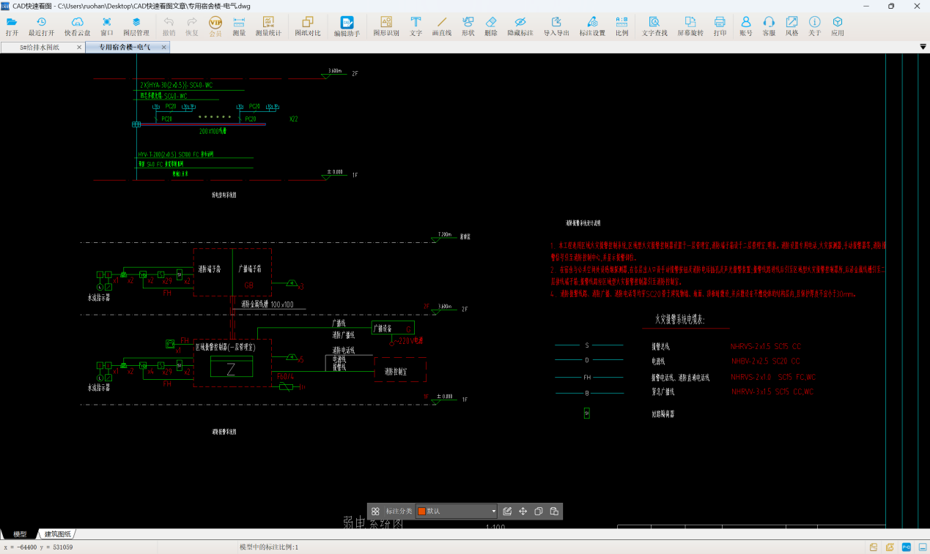Toggle 隐藏标注 hide annotations
Screen dimensions: 930x554
(520, 26)
